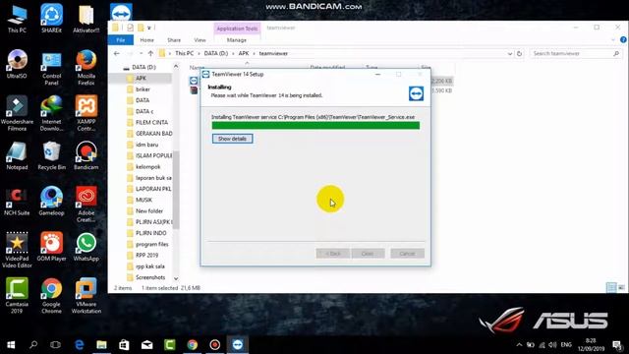The height and width of the screenshot is (354, 629).
Task: Click the Windows Start button
Action: pos(11,345)
